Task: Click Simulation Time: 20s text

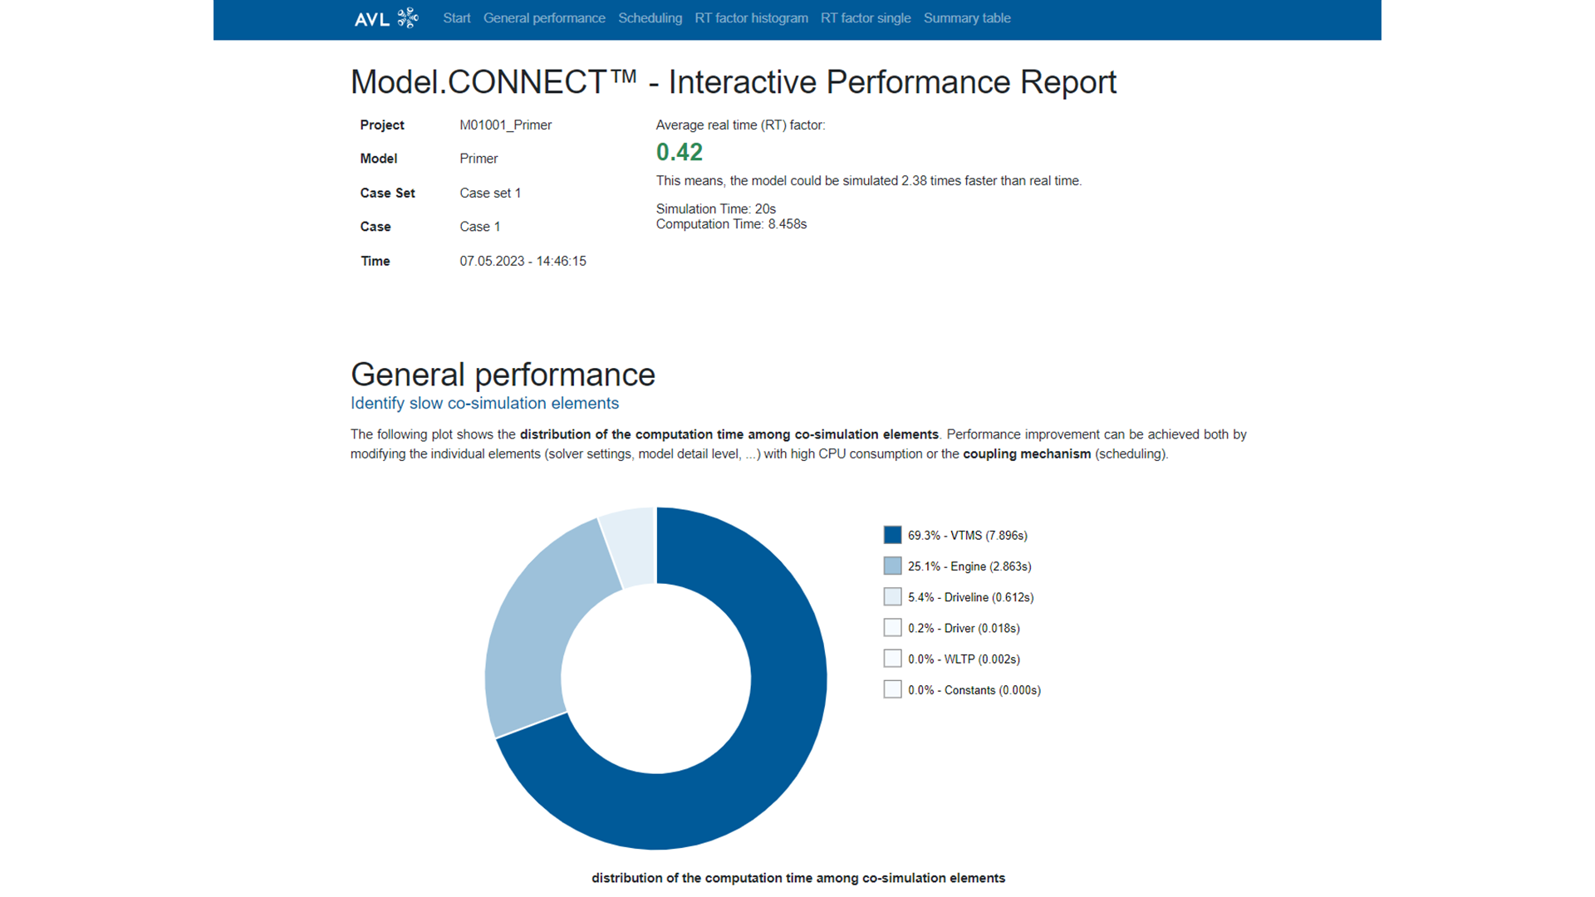Action: click(716, 209)
